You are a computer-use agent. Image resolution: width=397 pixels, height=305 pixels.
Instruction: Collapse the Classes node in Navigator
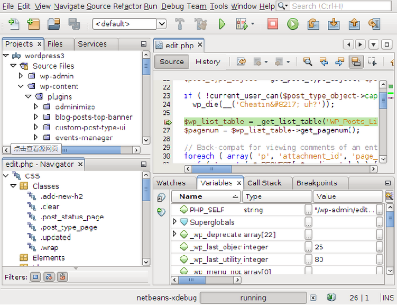tap(13, 186)
